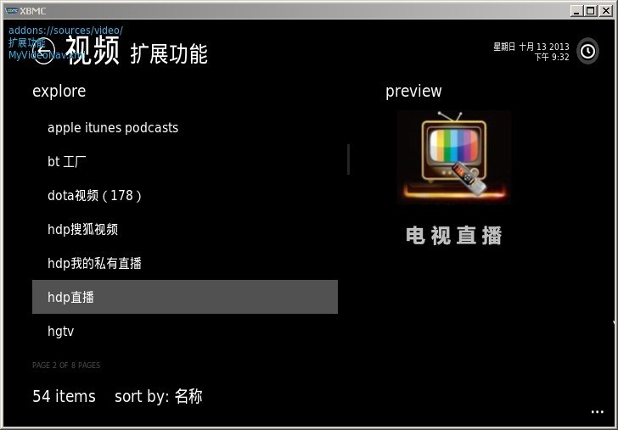618x430 pixels.
Task: Click the 视频 header title
Action: tap(93, 50)
